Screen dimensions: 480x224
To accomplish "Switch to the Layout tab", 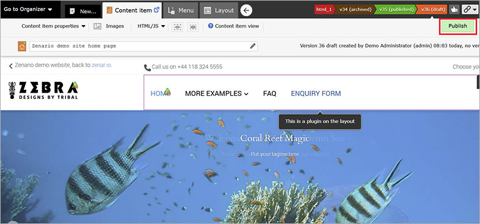I will (x=219, y=10).
